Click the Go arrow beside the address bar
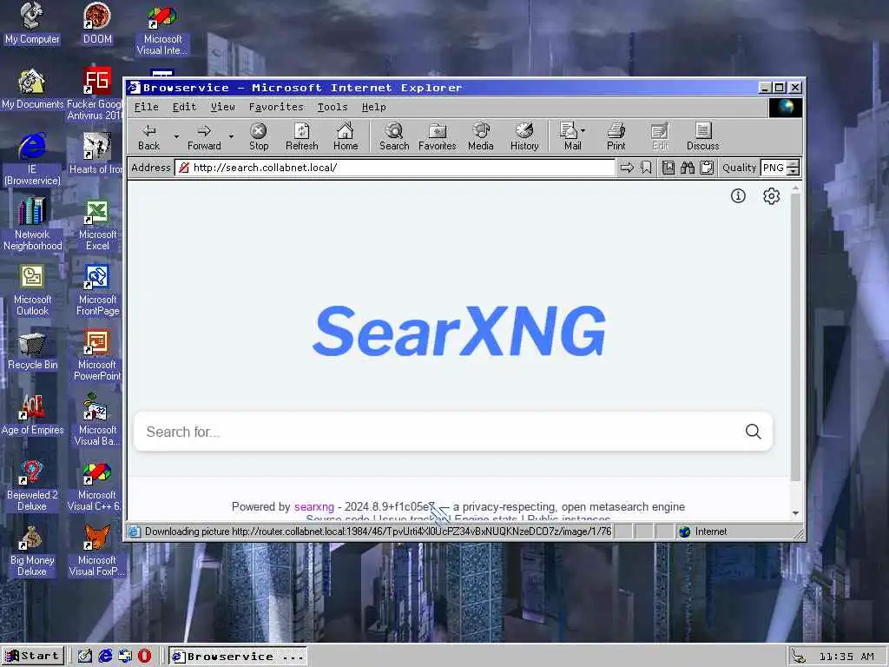This screenshot has width=889, height=667. 627,168
